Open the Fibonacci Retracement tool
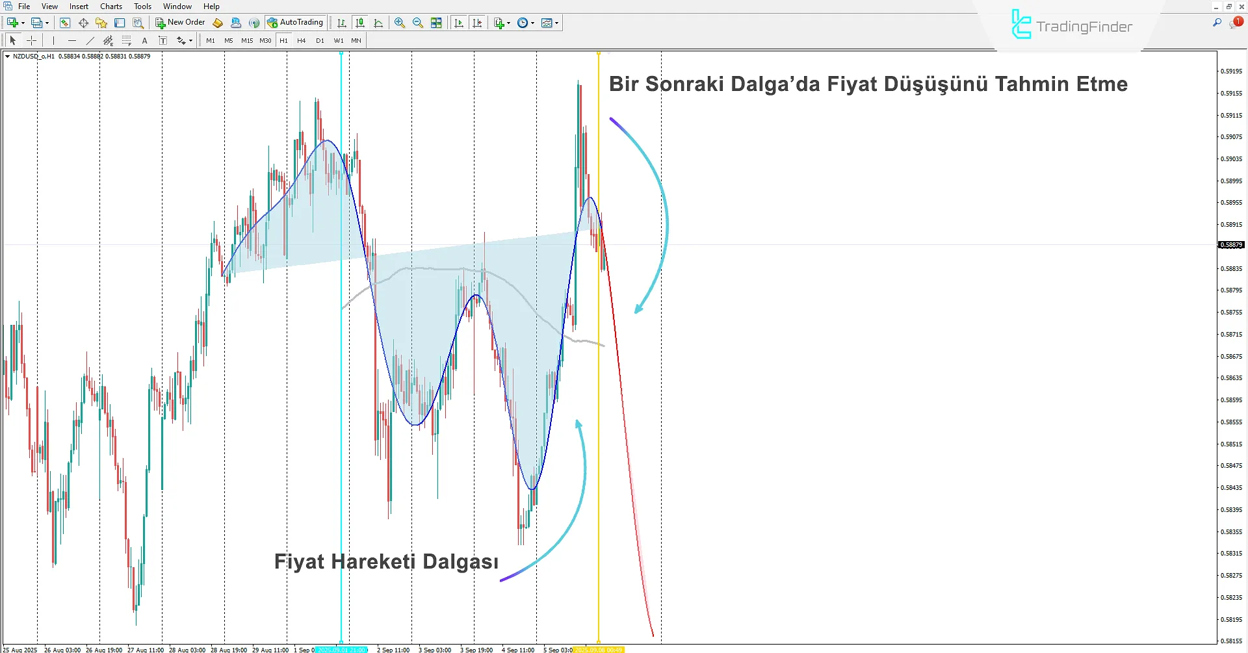Image resolution: width=1248 pixels, height=653 pixels. coord(127,40)
